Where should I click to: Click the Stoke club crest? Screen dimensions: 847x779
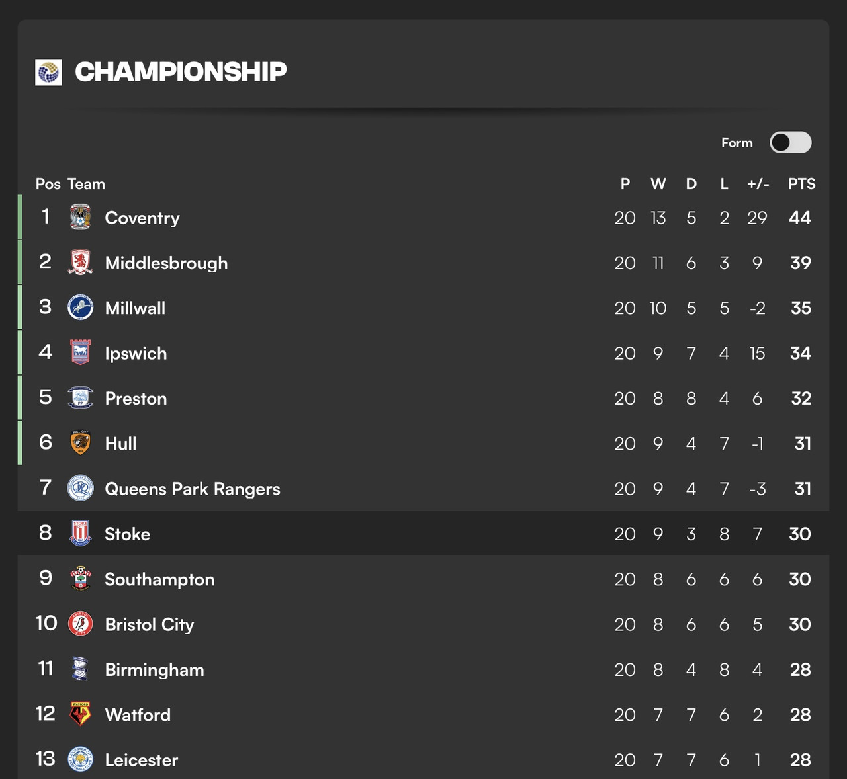pos(81,533)
